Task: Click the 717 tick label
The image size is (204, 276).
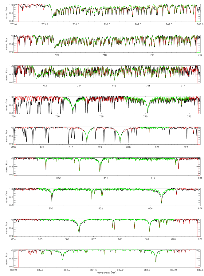Action: [183, 86]
